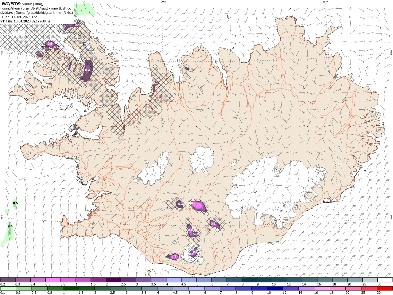Click the bright pink precipitation blob labeled 0.7
393x295 pixels.
(x=198, y=206)
